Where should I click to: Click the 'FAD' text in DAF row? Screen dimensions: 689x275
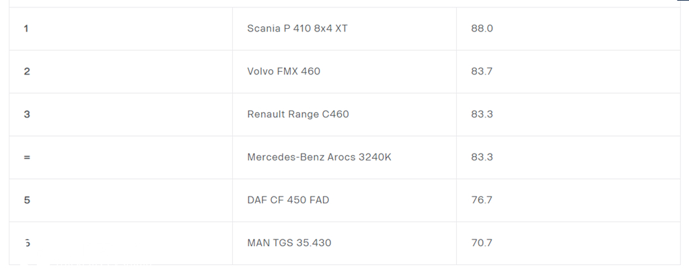318,201
